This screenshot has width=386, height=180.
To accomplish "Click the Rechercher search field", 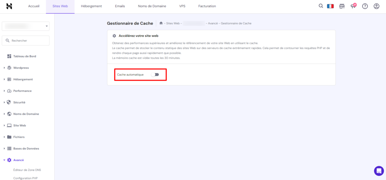I will (x=26, y=41).
